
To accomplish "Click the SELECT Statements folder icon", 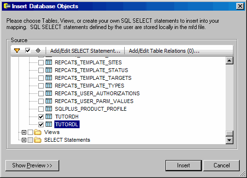I will click(38, 140).
